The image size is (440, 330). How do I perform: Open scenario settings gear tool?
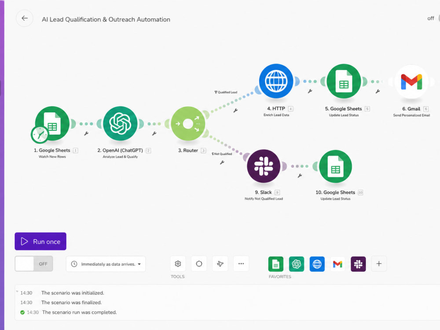coord(178,264)
